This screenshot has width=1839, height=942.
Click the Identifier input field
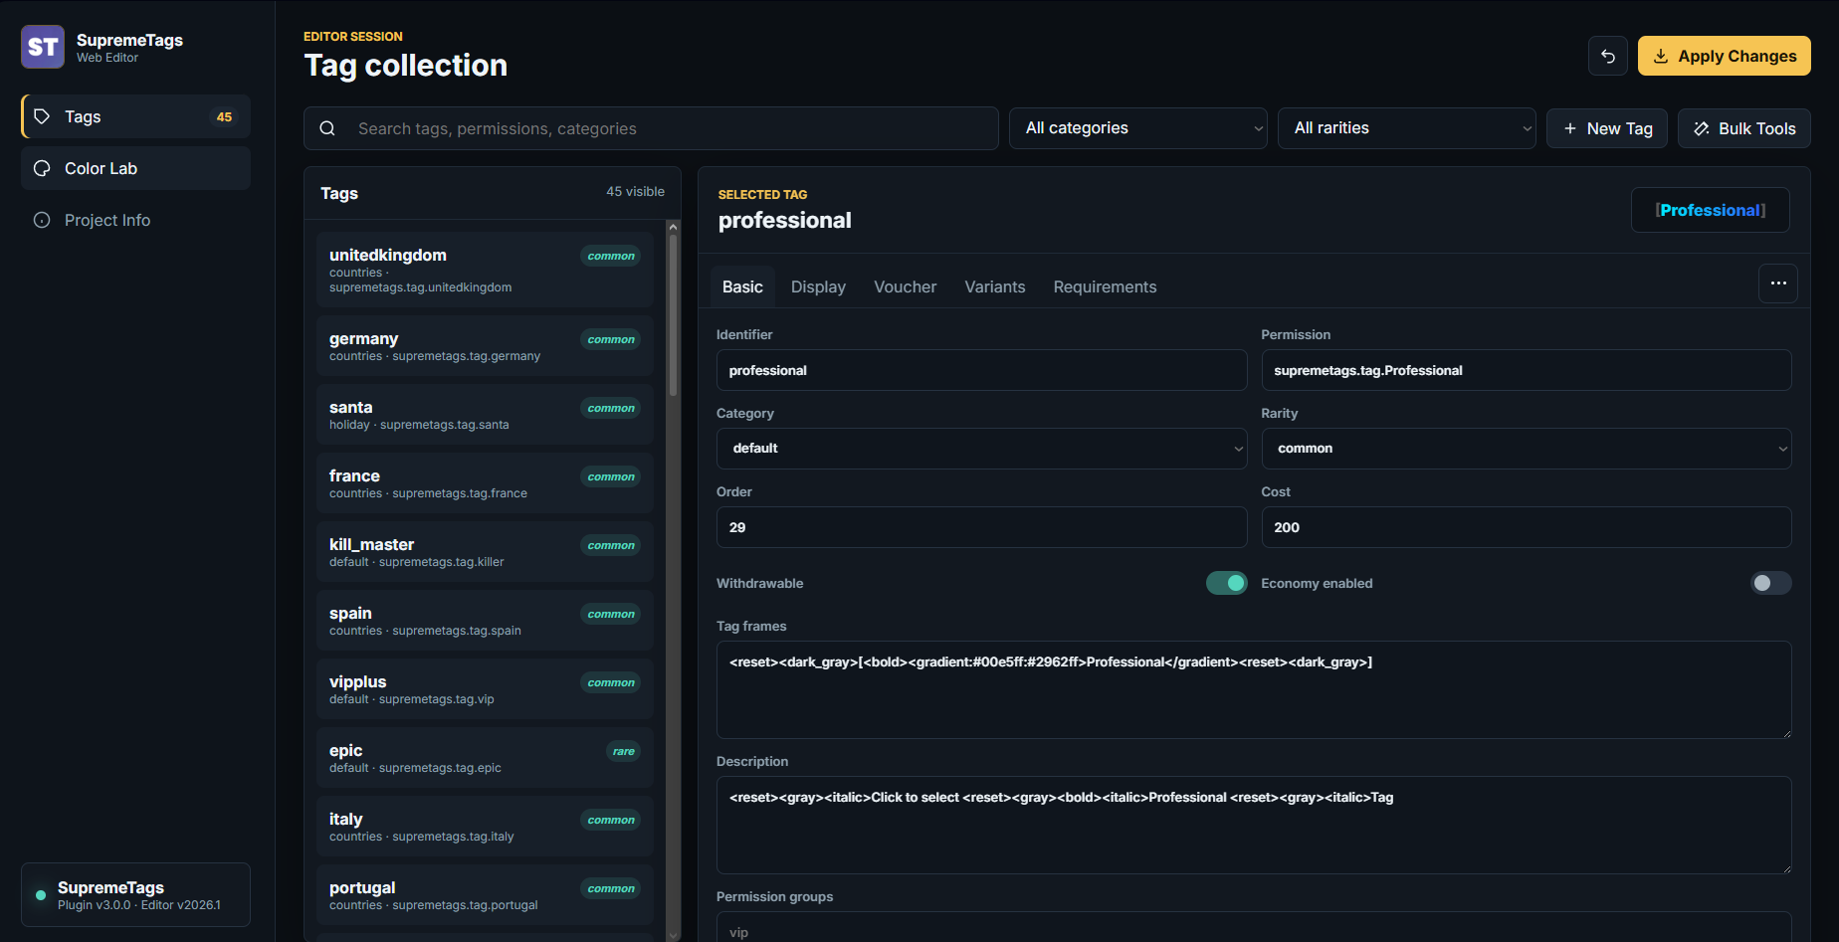981,370
